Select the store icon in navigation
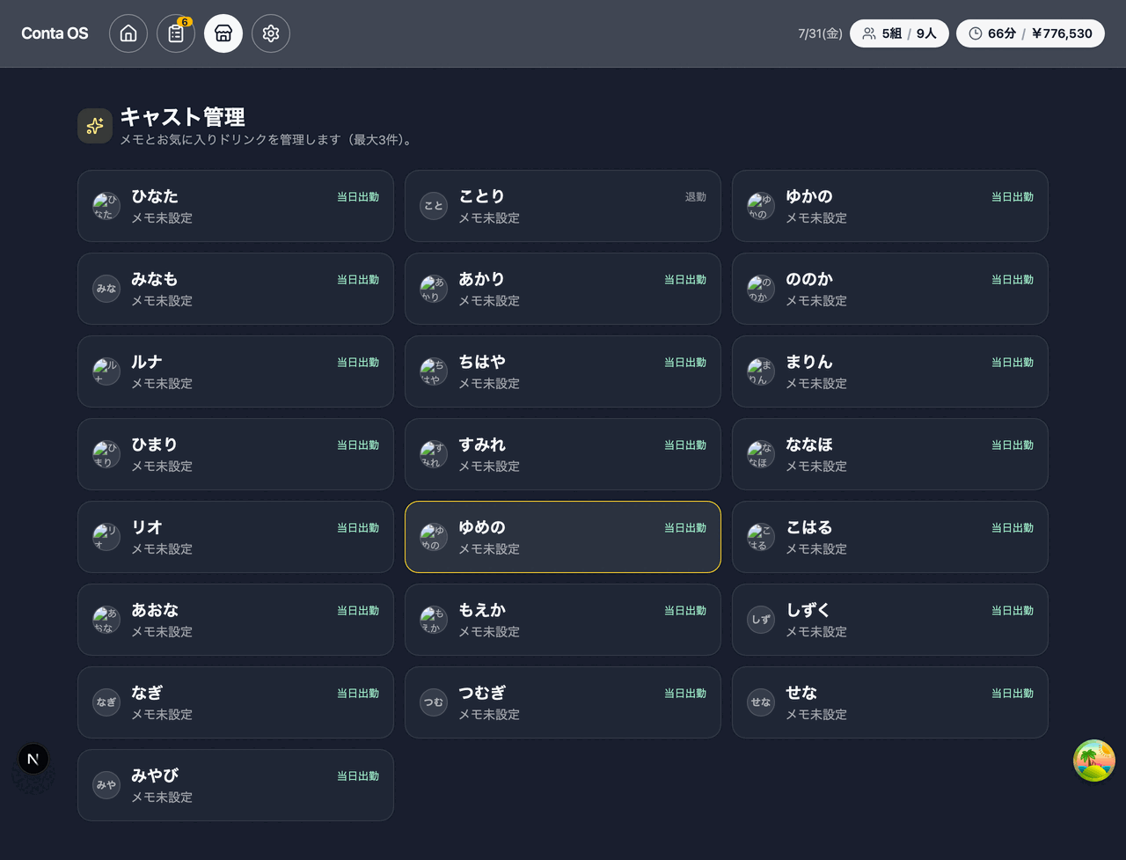This screenshot has height=860, width=1126. 223,33
